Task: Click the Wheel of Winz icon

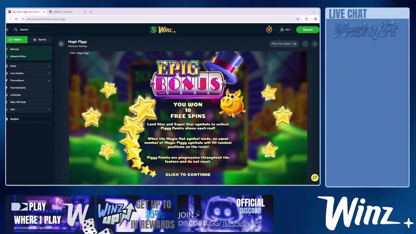Action: pyautogui.click(x=6, y=56)
